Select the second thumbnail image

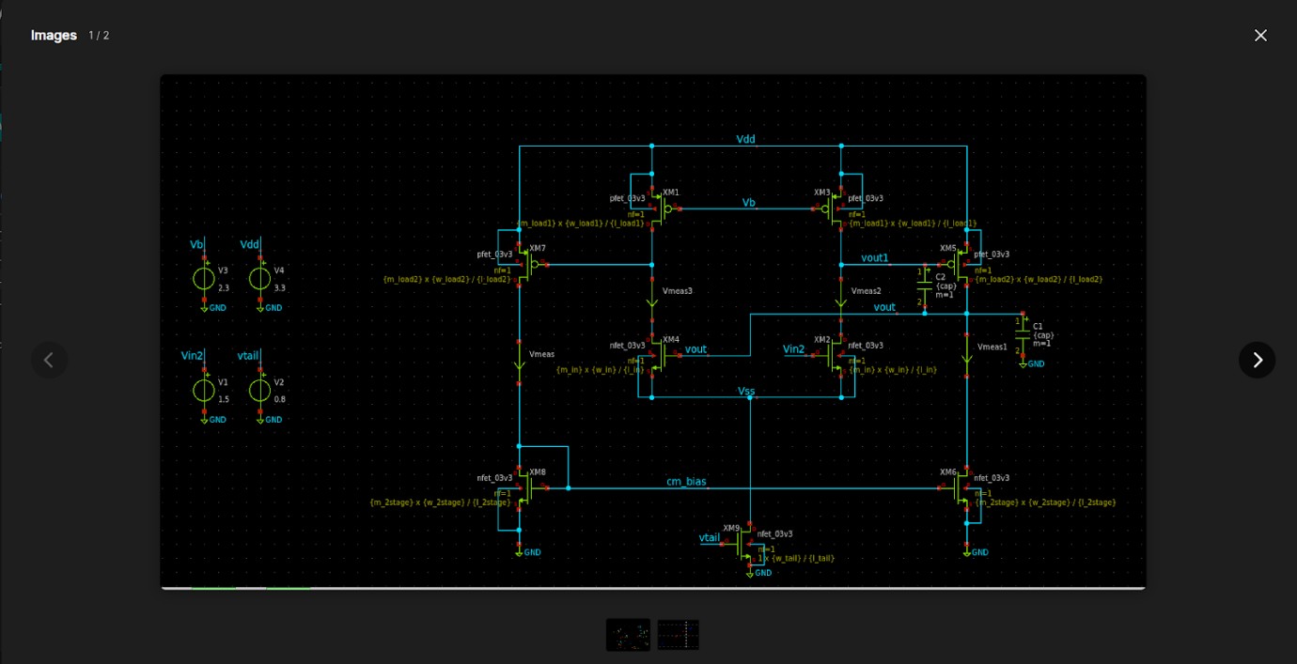(678, 635)
